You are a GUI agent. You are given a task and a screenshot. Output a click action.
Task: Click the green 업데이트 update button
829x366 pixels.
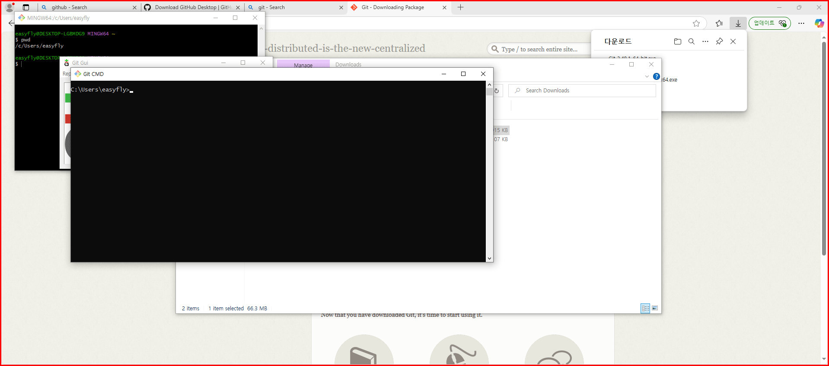click(770, 23)
